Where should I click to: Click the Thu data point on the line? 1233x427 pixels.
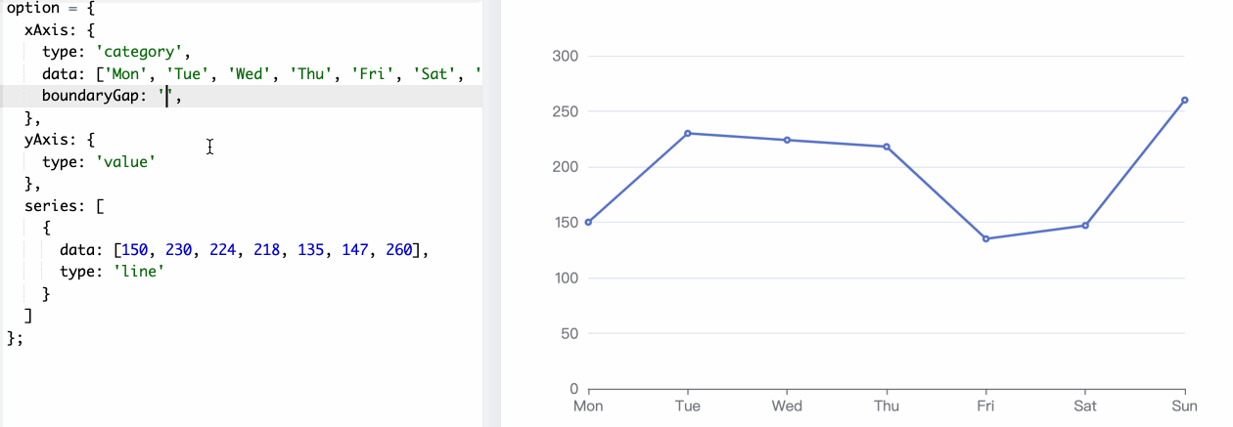click(x=887, y=147)
